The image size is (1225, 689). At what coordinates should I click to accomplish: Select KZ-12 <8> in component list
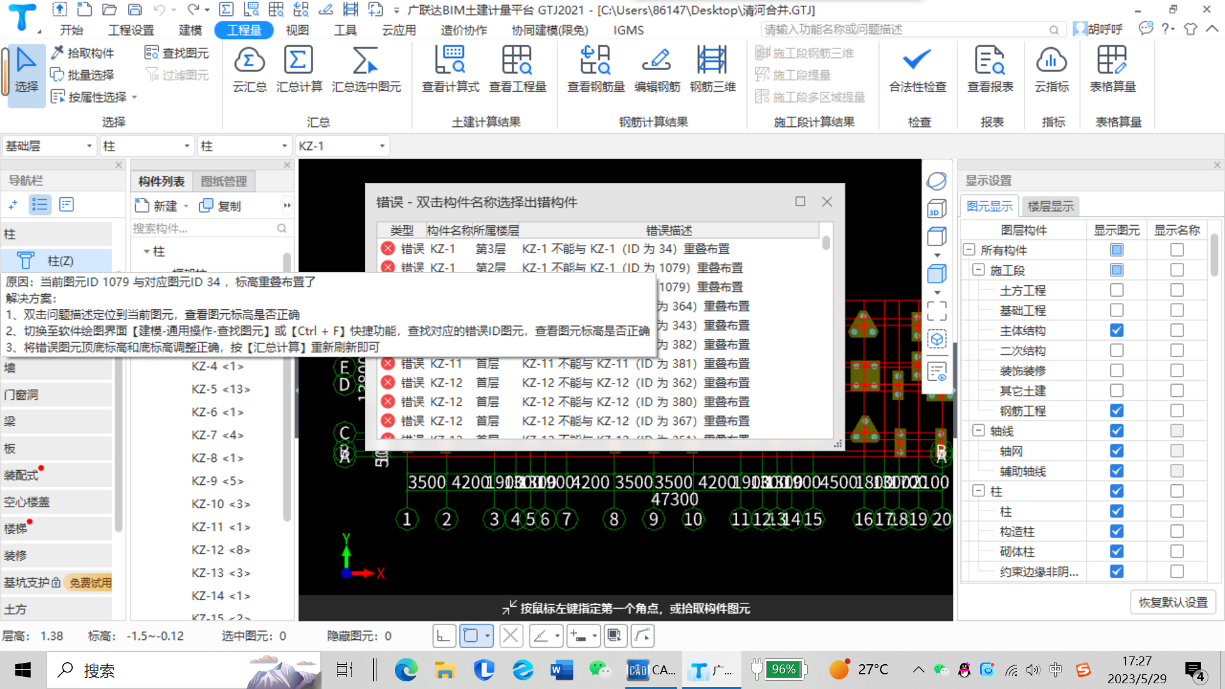click(x=221, y=549)
